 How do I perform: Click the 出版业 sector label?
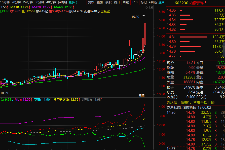[x=105, y=11]
